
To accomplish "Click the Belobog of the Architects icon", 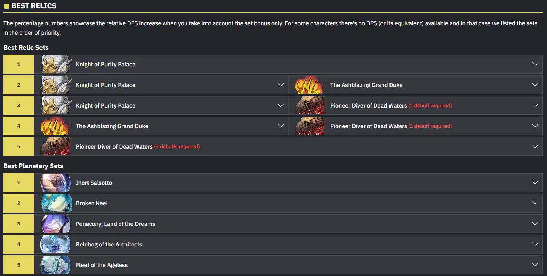I will tap(55, 244).
